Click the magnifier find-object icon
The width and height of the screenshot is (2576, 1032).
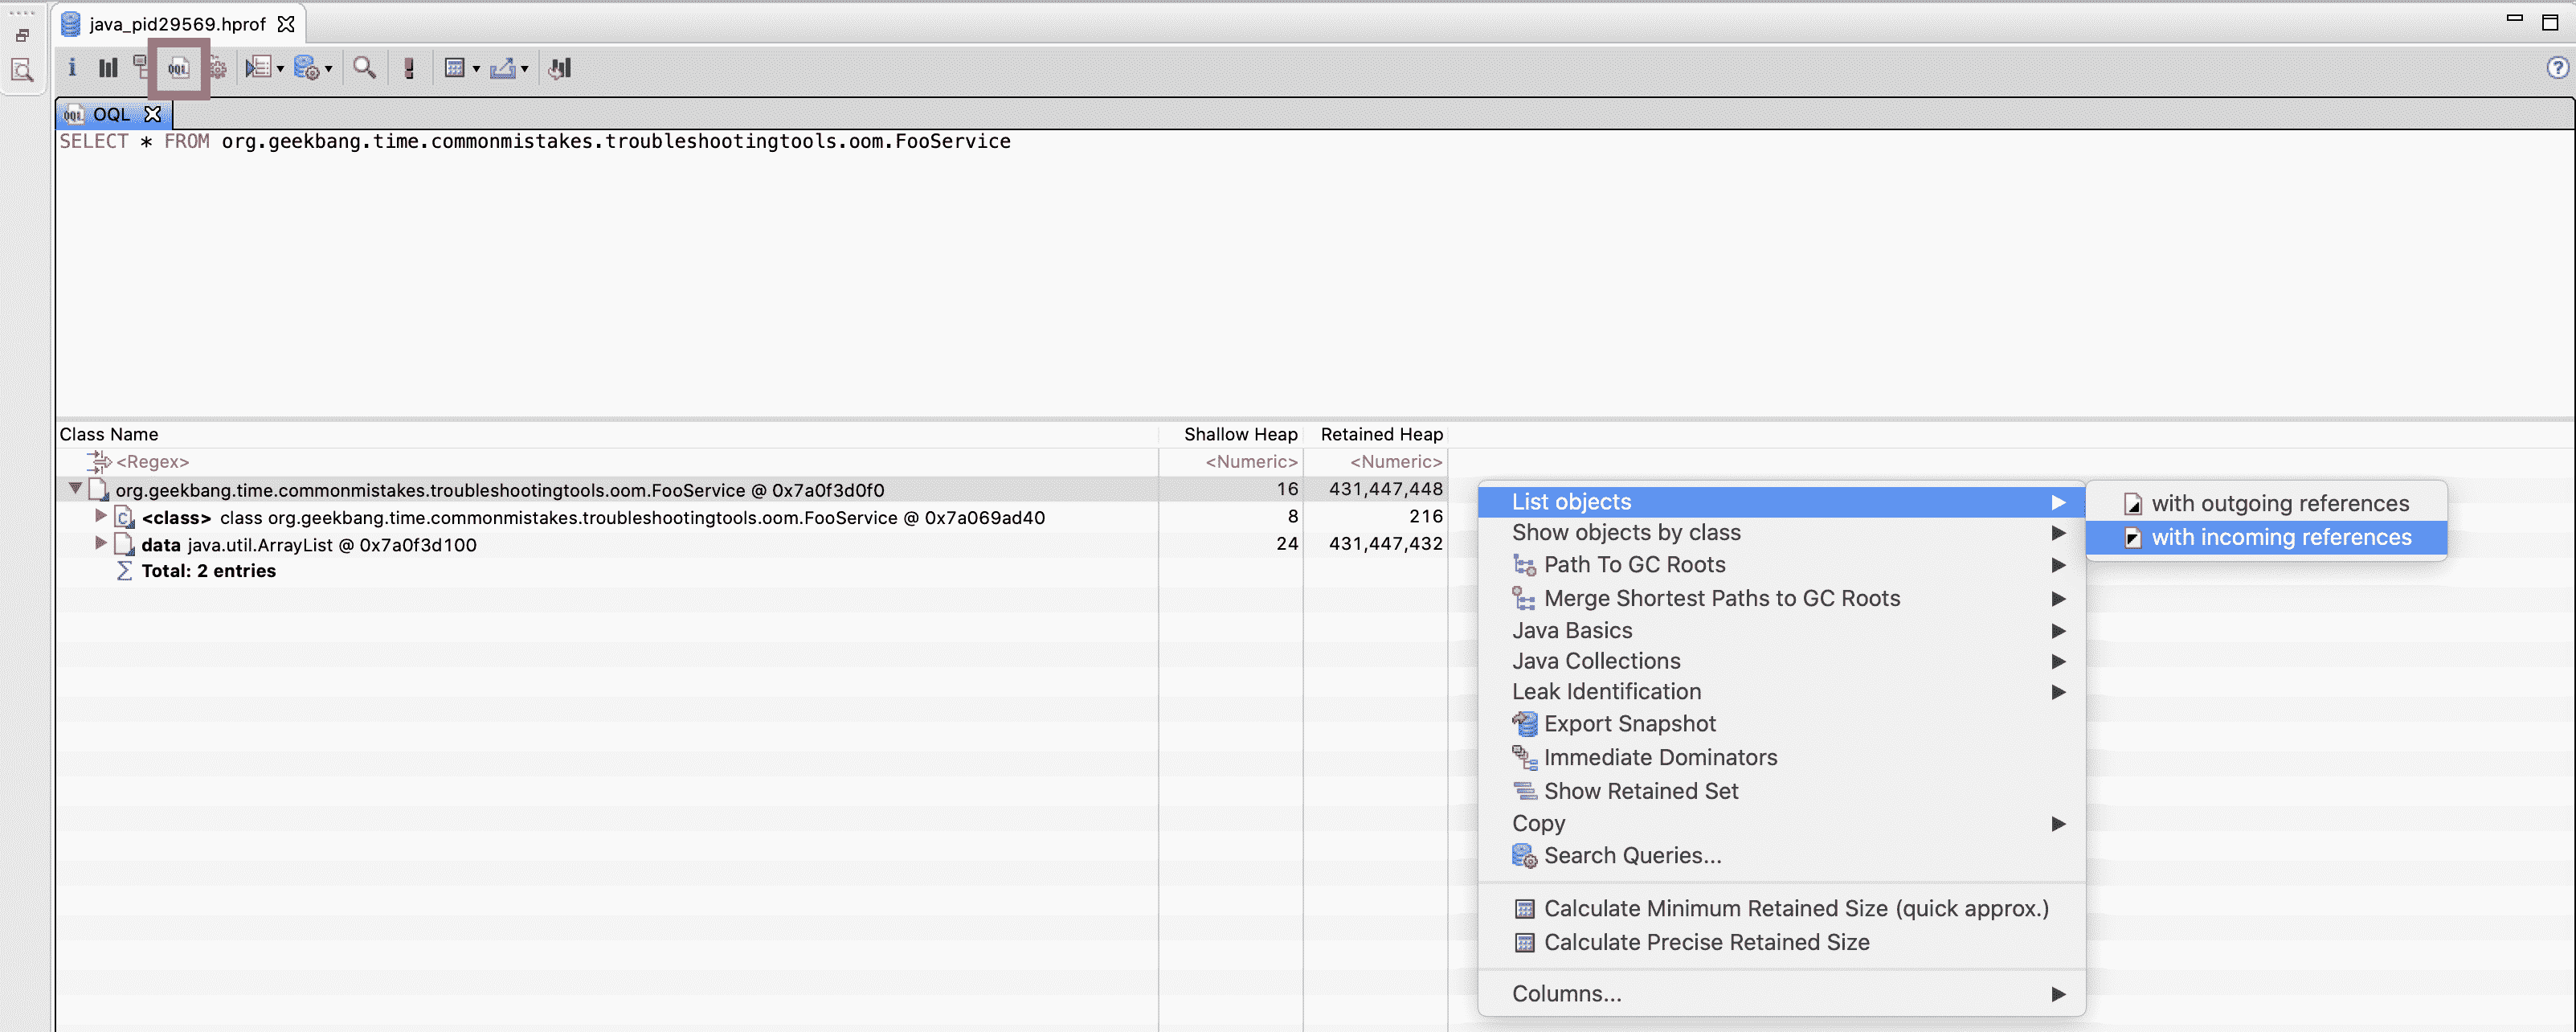tap(364, 68)
